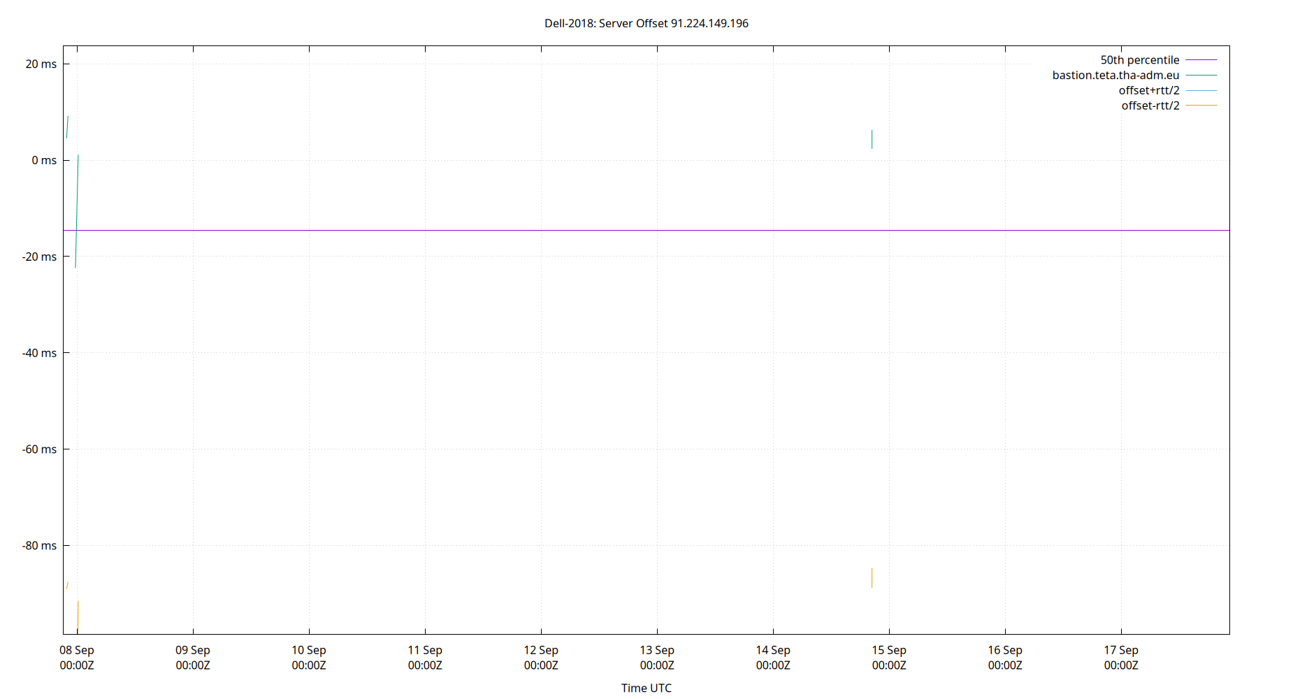Screen dimensions: 1293x699
Task: Click the '09 Sep 00:00Z' x-axis label
Action: coord(193,658)
